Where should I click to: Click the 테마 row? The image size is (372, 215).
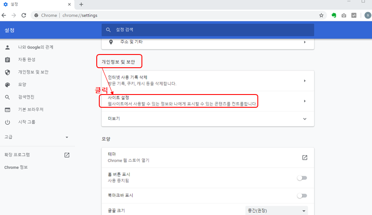(208, 158)
